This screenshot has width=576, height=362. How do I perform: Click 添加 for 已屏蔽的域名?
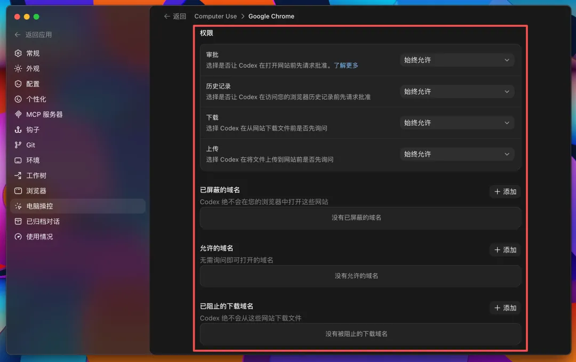coord(505,191)
